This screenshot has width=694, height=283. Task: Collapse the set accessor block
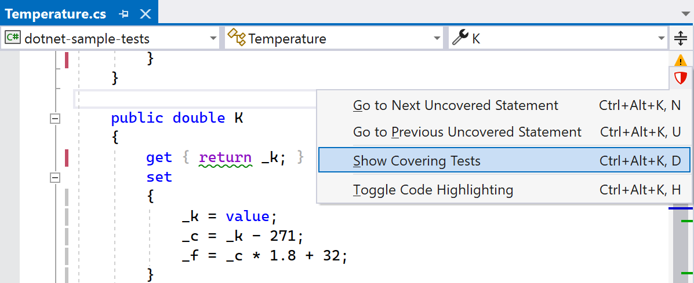56,177
